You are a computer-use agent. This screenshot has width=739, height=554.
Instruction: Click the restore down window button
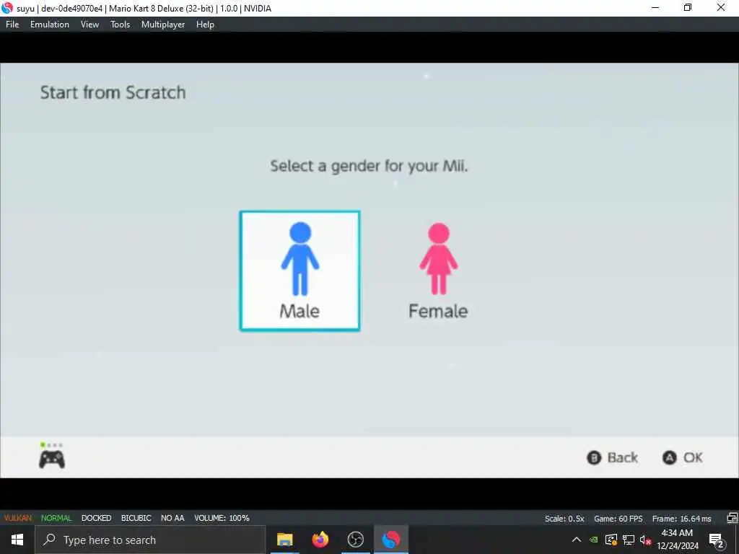point(688,7)
